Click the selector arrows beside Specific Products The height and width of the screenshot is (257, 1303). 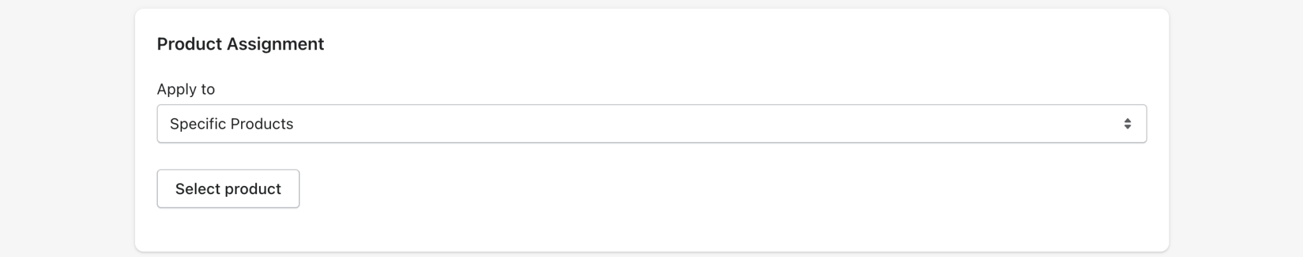tap(1127, 124)
